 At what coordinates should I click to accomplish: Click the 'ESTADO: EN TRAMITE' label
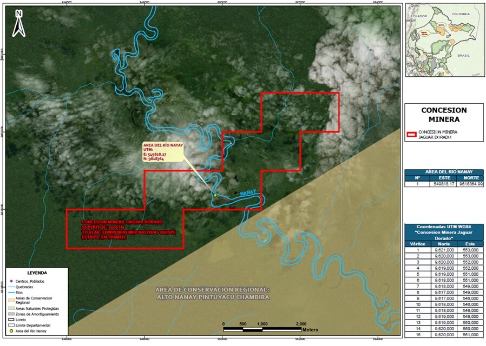point(104,237)
